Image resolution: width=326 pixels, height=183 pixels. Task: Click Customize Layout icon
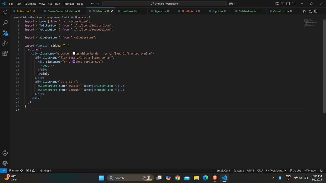pyautogui.click(x=277, y=4)
